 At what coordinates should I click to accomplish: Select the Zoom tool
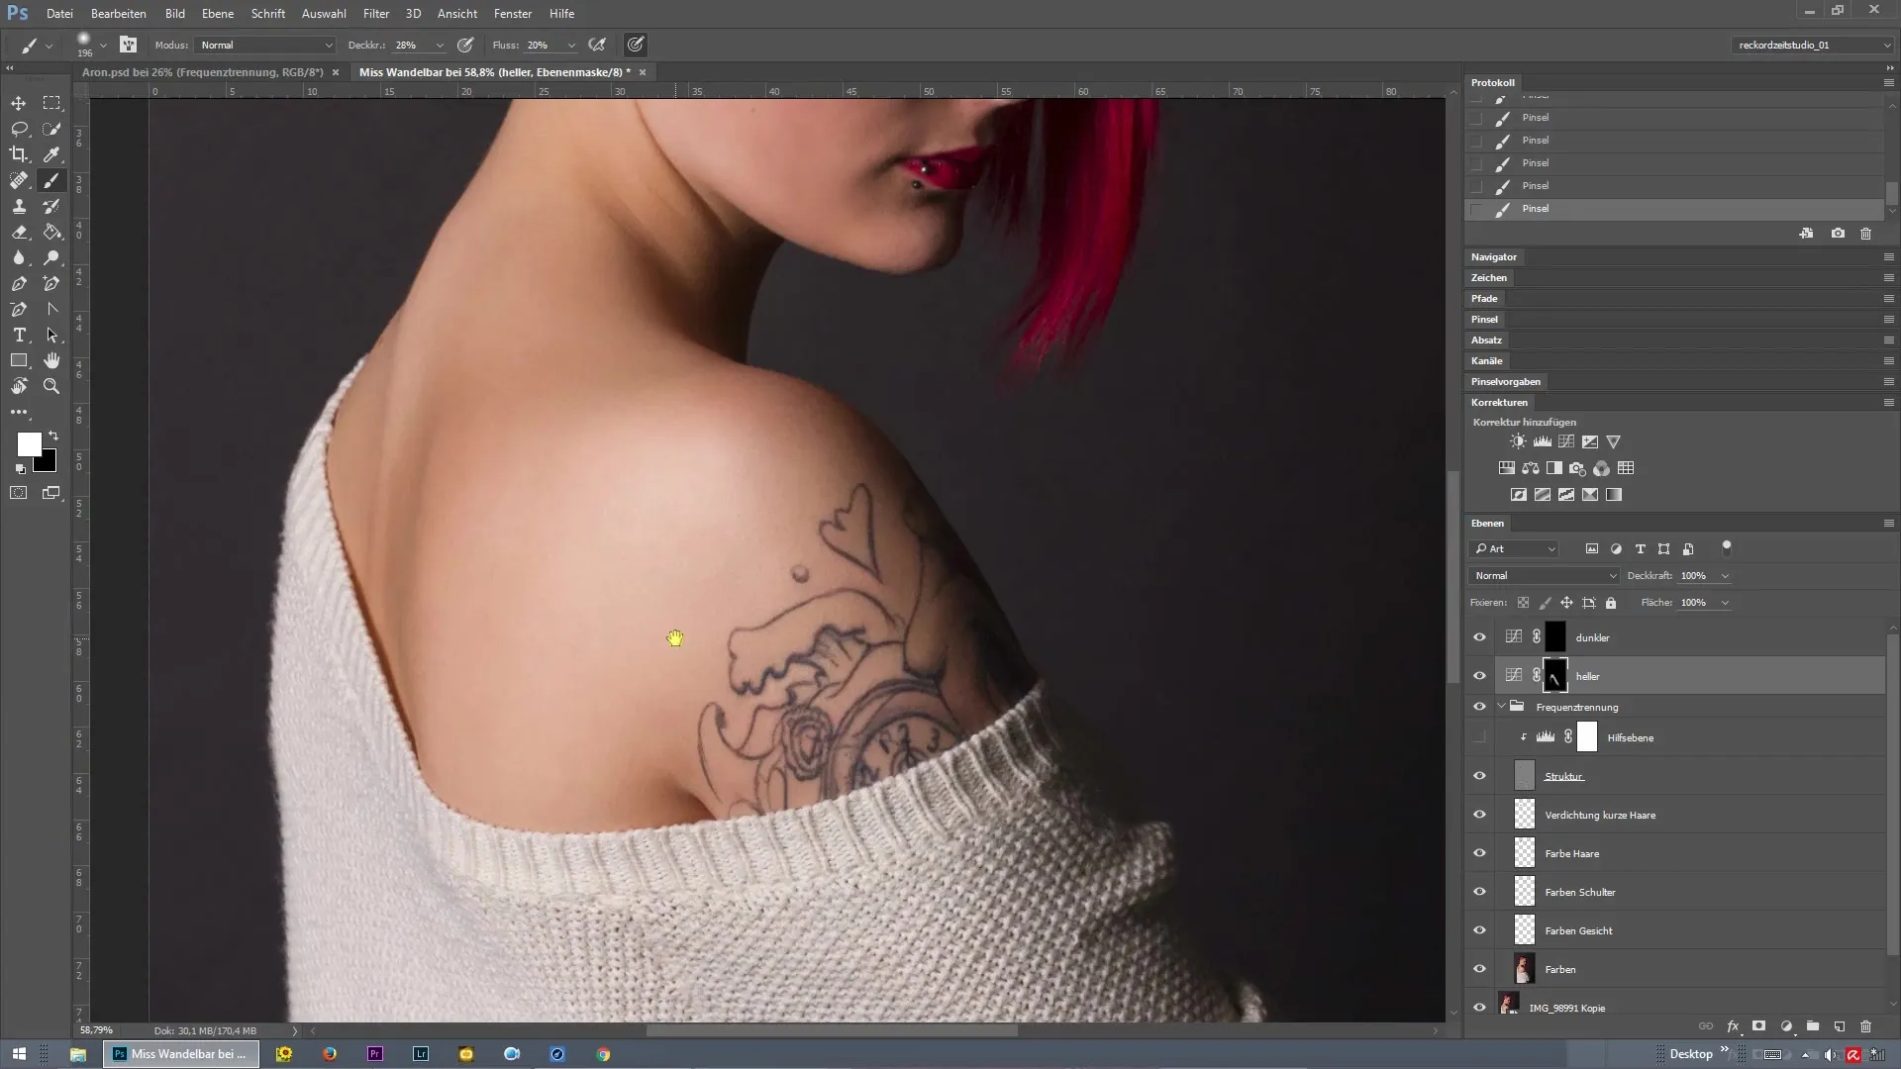click(51, 386)
